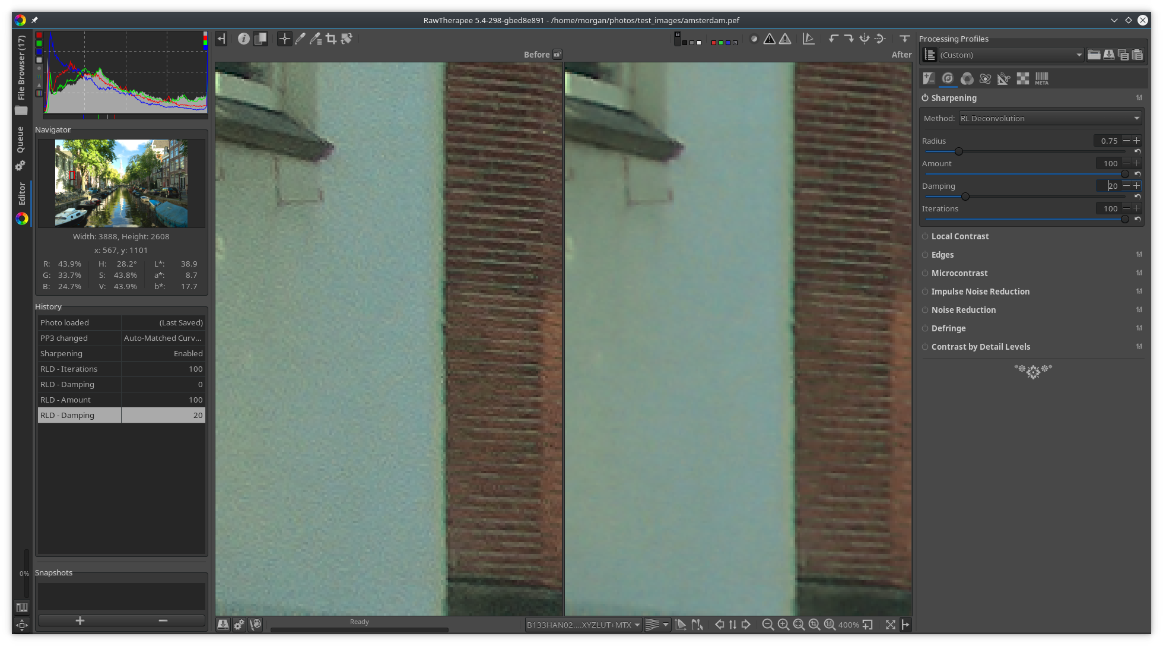
Task: Open the Raw tab checkerboard icon
Action: click(x=1023, y=78)
